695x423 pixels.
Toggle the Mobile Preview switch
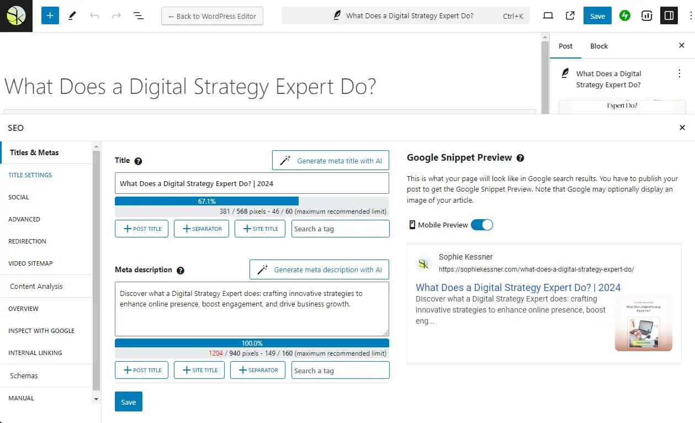coord(482,225)
